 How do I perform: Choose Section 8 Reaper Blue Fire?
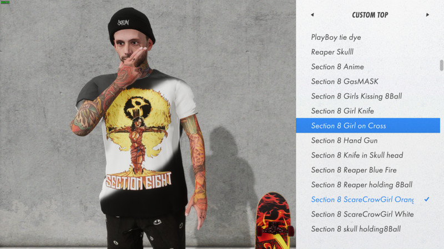point(368,170)
